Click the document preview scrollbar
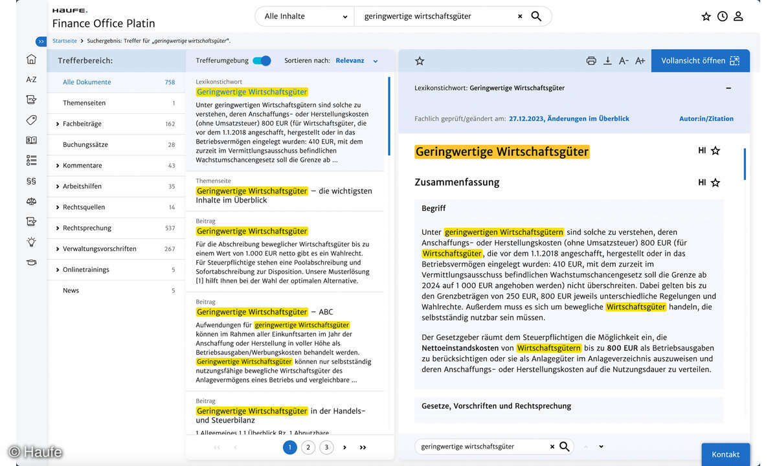The height and width of the screenshot is (466, 777). pyautogui.click(x=745, y=164)
